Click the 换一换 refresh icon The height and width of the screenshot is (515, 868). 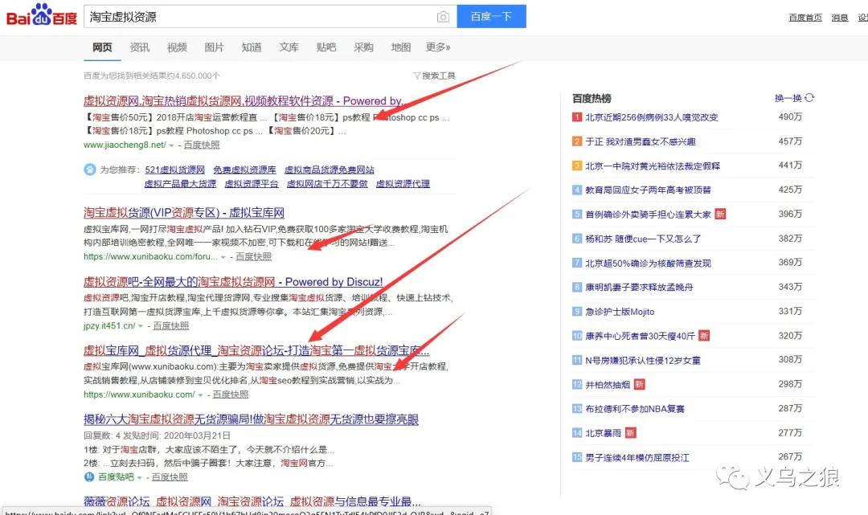click(x=809, y=98)
